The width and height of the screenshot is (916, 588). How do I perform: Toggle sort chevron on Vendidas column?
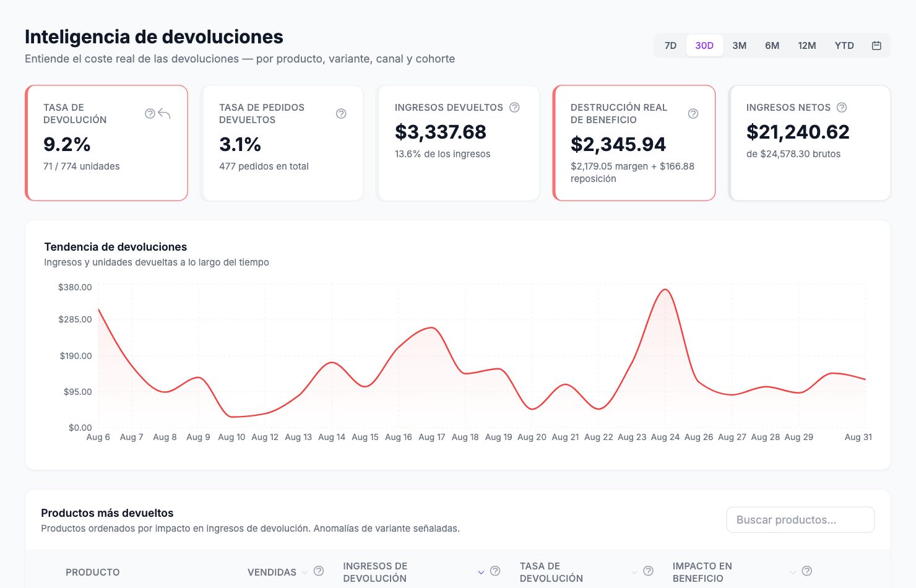(305, 573)
